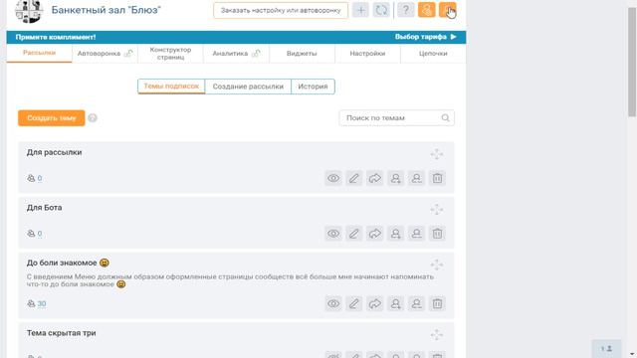This screenshot has width=637, height=358.
Task: Open the Цепочки tab
Action: [x=433, y=53]
